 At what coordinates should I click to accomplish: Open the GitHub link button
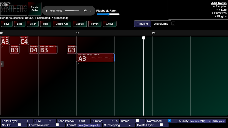click(110, 24)
